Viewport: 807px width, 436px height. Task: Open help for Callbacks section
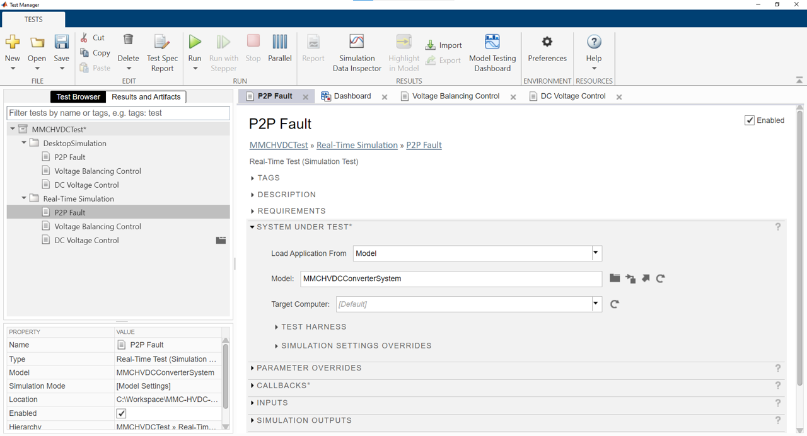pos(778,386)
